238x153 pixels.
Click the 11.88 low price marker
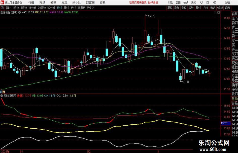pyautogui.click(x=186, y=82)
